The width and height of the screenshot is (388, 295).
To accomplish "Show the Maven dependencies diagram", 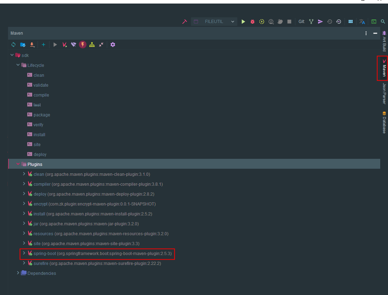I will (92, 44).
